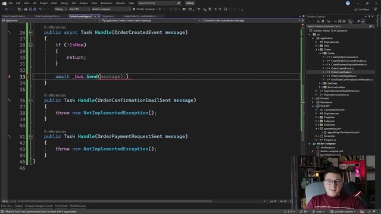Click the references link above line 41

click(x=55, y=131)
